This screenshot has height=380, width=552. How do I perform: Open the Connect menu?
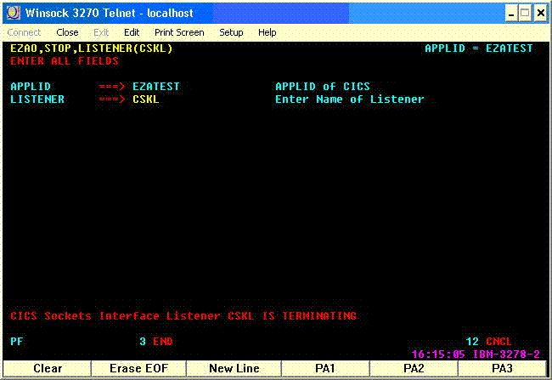click(24, 32)
